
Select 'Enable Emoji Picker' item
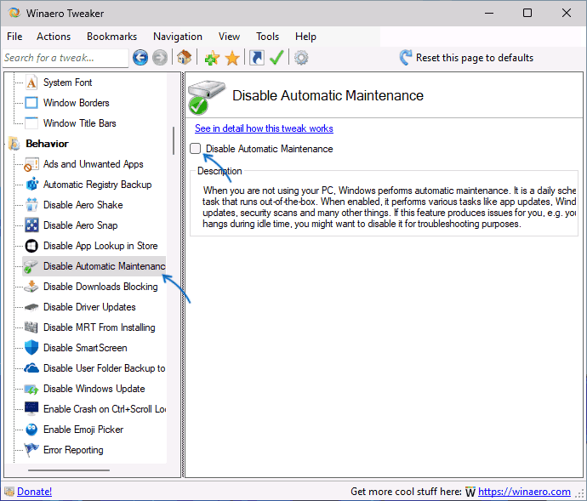[x=83, y=430]
